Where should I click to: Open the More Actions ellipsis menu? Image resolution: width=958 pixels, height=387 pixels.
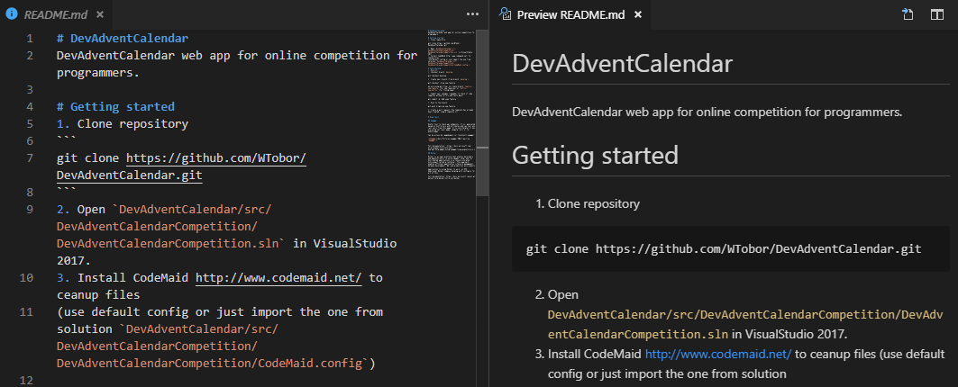pyautogui.click(x=473, y=14)
